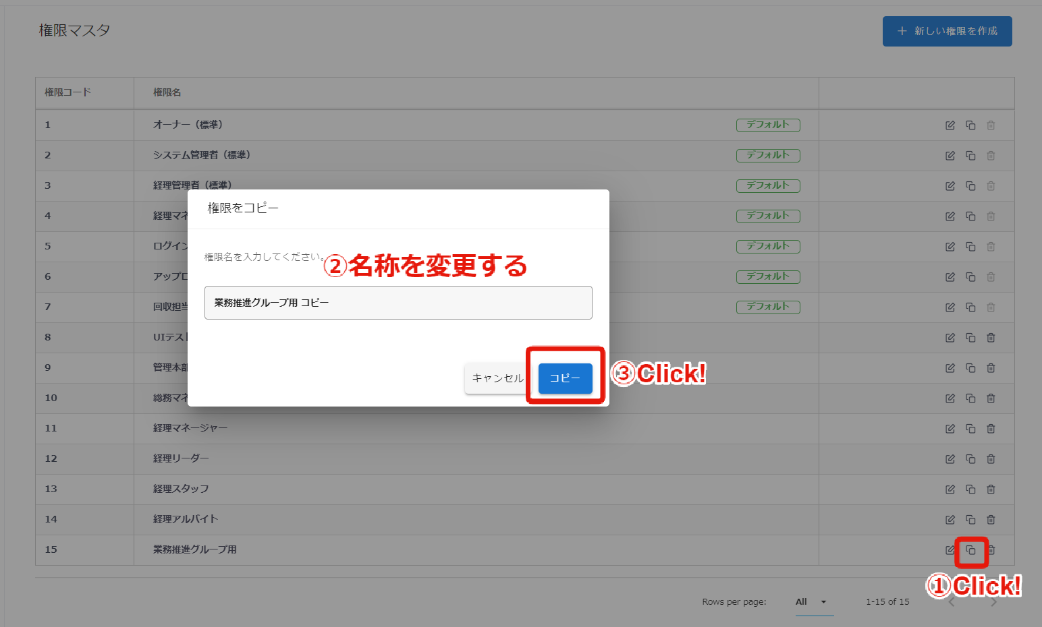Copy row 15 業務推進グループ用 with the copy icon
1042x627 pixels.
click(x=970, y=550)
